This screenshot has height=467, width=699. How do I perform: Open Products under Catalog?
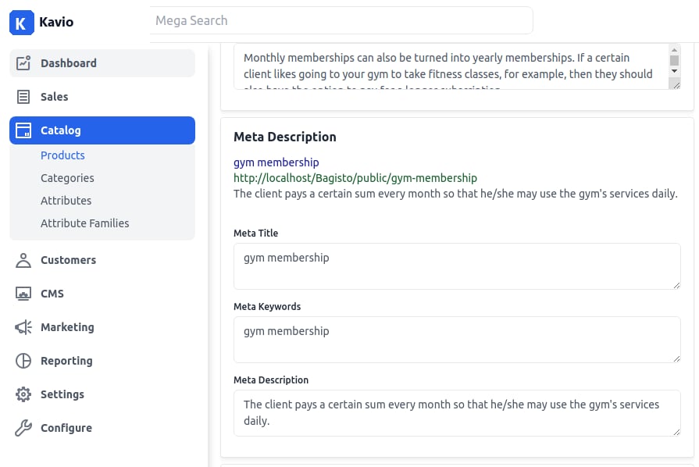click(x=62, y=155)
